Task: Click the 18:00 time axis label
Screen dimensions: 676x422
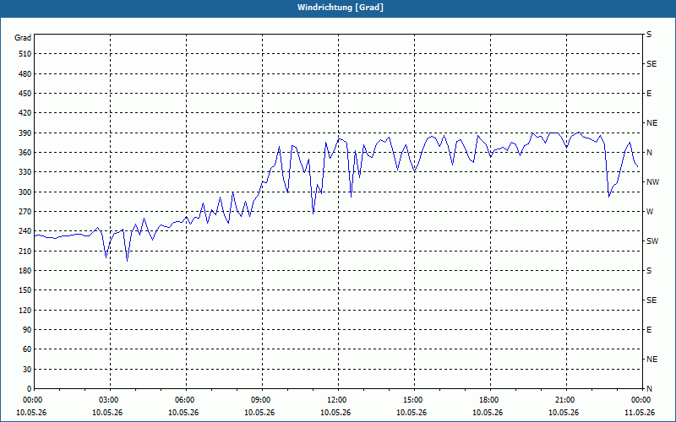Action: (490, 400)
